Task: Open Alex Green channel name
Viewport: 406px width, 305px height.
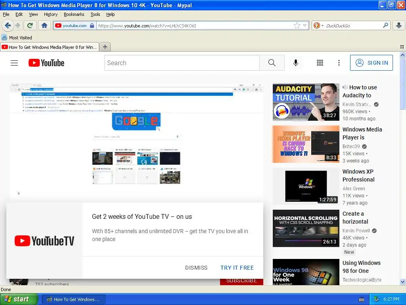Action: (x=354, y=188)
